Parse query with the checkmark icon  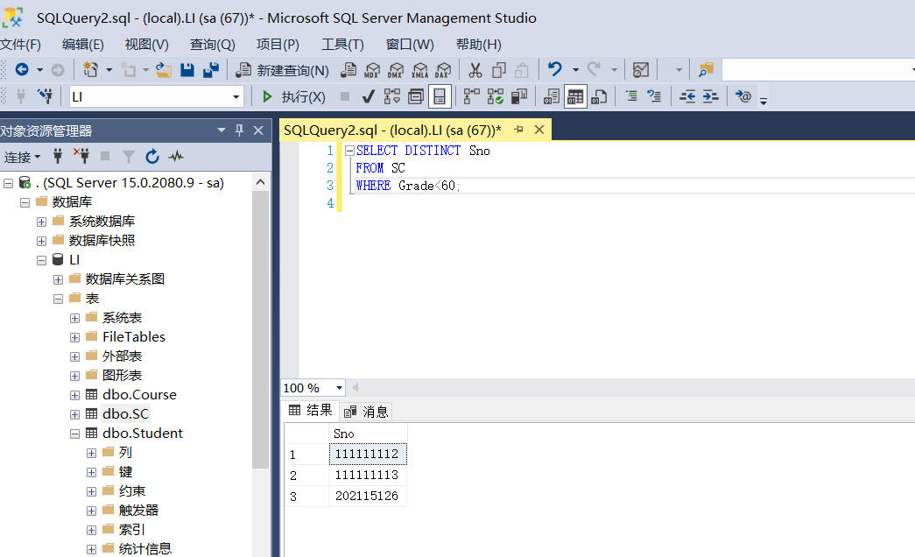(x=368, y=96)
